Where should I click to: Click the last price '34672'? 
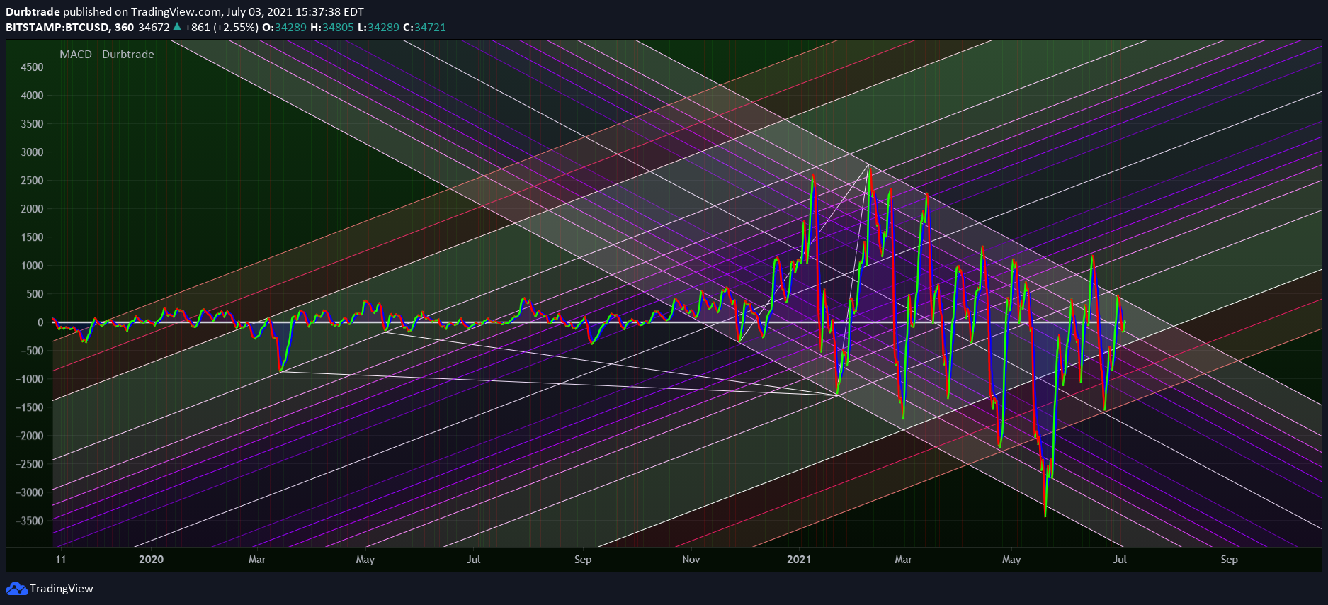pyautogui.click(x=154, y=27)
